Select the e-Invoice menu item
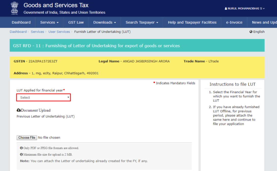 [234, 22]
